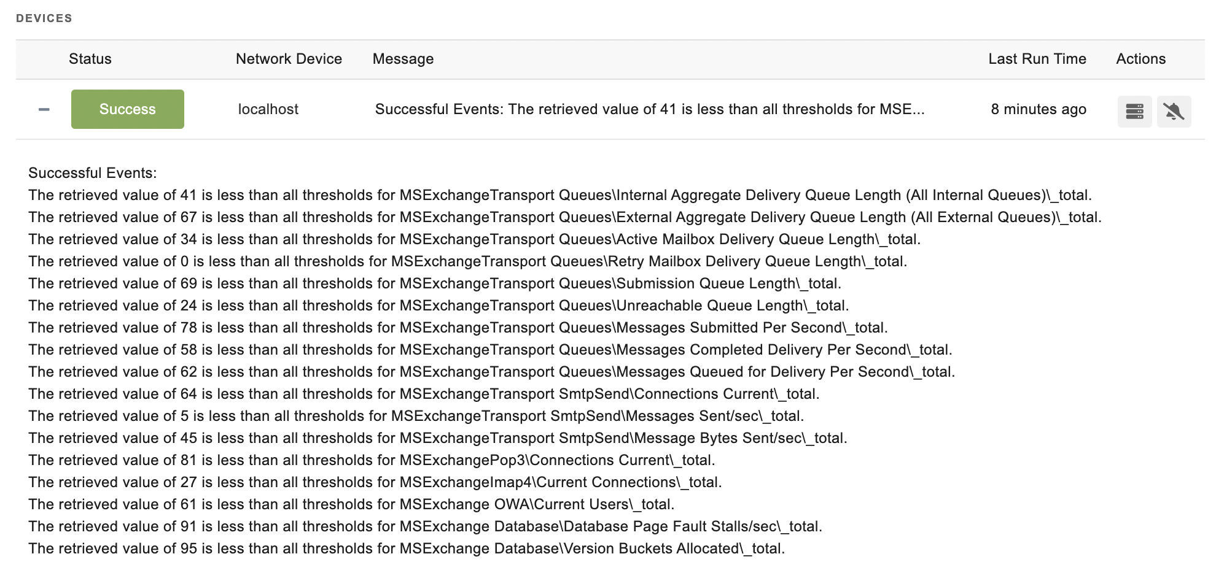The height and width of the screenshot is (562, 1216).
Task: Select the OWA Current Users event line
Action: [x=351, y=504]
